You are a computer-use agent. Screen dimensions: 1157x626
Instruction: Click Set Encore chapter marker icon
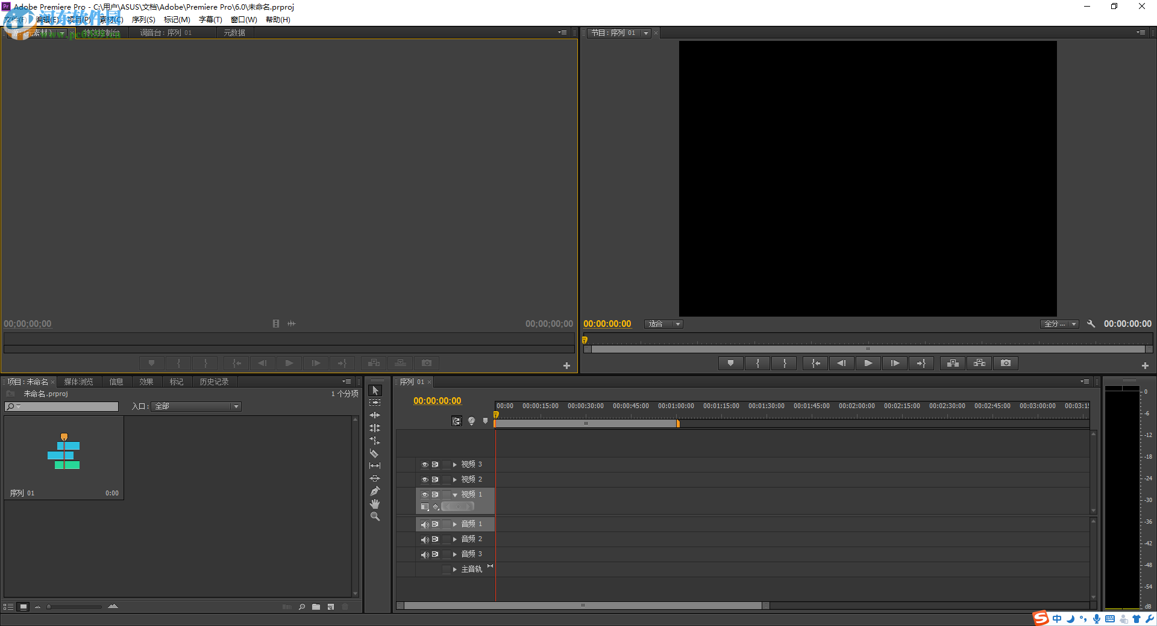click(x=472, y=421)
